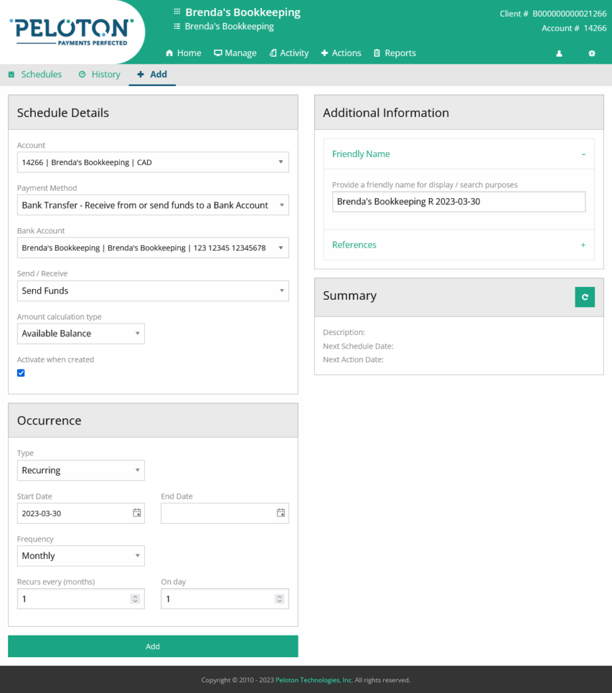Open the Payment Method dropdown
The image size is (612, 693).
point(153,205)
